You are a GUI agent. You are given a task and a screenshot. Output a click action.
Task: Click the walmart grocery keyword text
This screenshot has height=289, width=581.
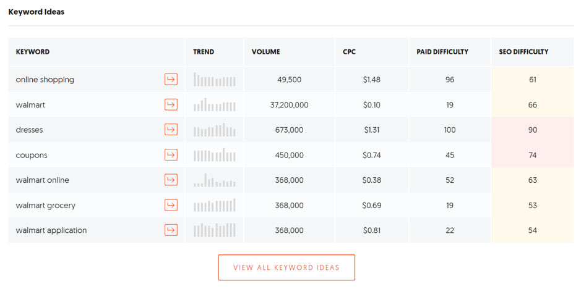tap(46, 205)
